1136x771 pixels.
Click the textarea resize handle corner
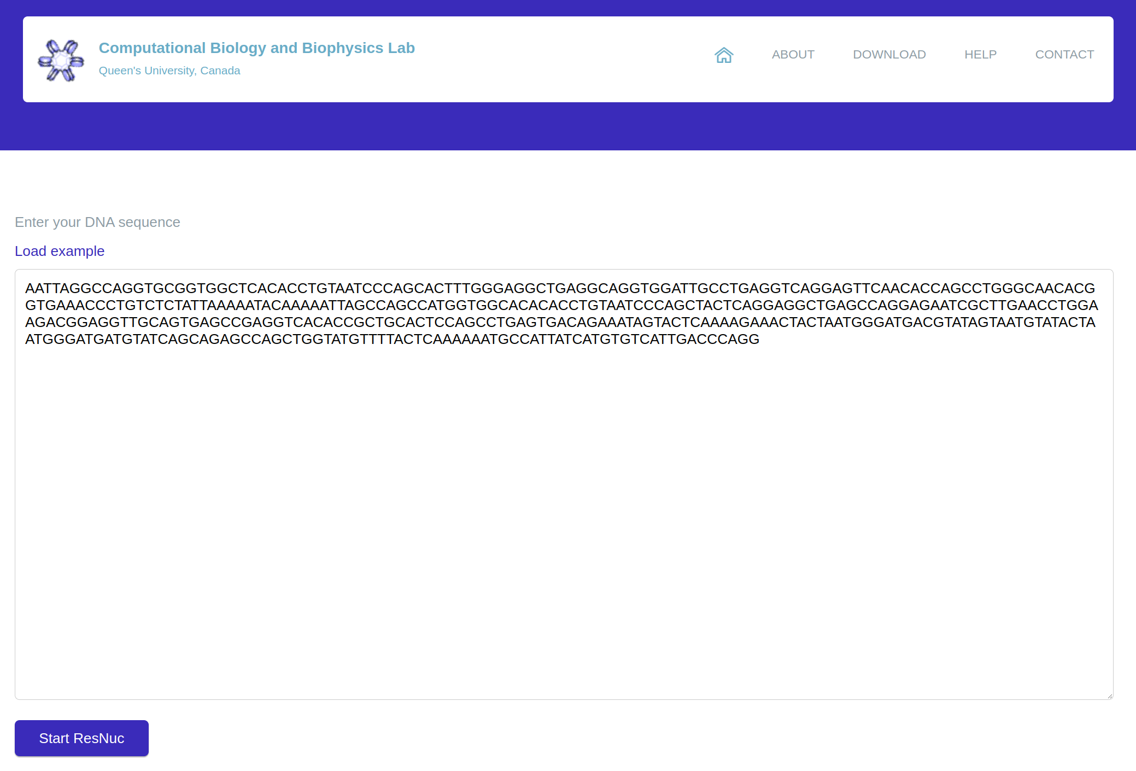pyautogui.click(x=1109, y=696)
